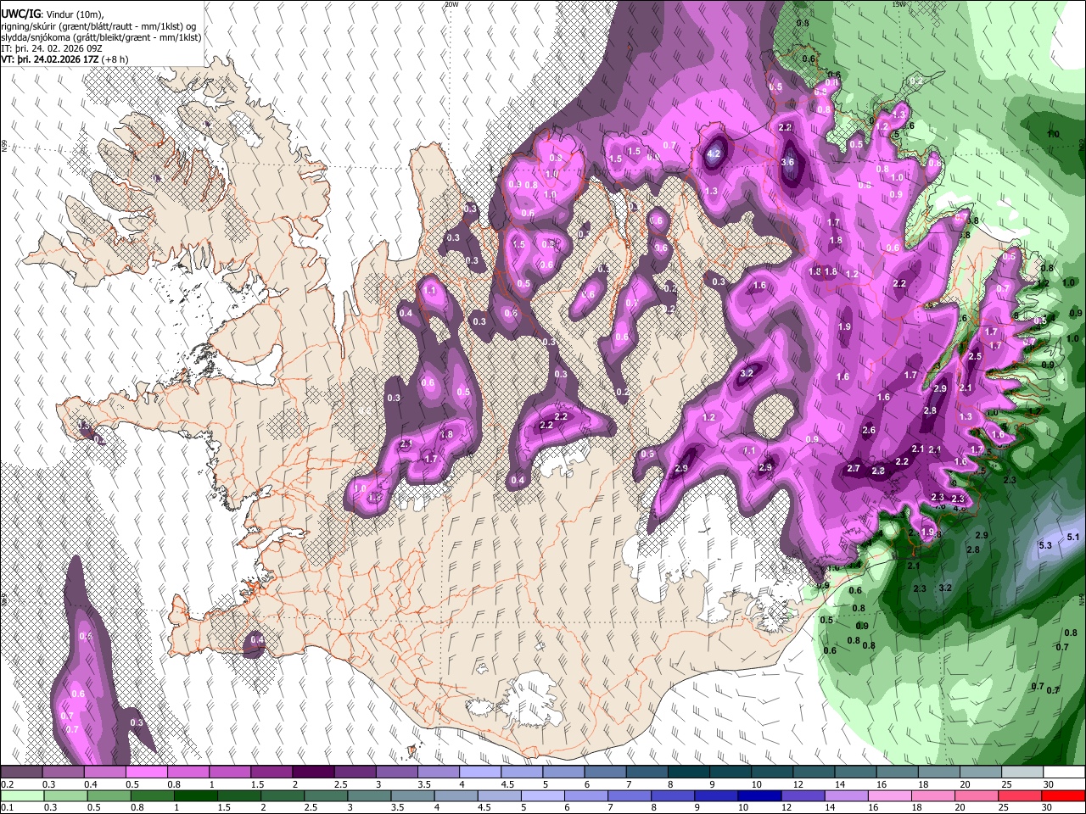This screenshot has width=1086, height=814.
Task: Click the '4.2' snowfall maximum value
Action: [x=714, y=153]
